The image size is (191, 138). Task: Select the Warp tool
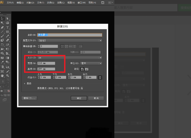pos(2,49)
